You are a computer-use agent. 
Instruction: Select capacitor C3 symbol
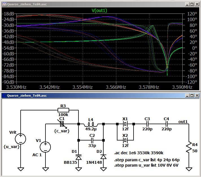[147, 124]
